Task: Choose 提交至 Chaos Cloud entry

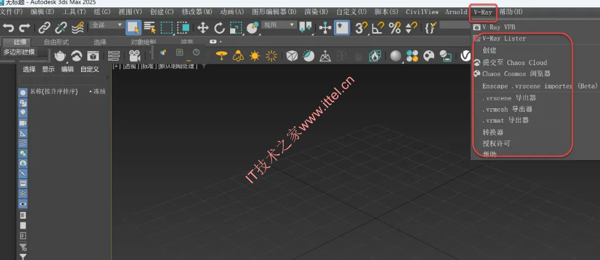Action: coord(515,63)
